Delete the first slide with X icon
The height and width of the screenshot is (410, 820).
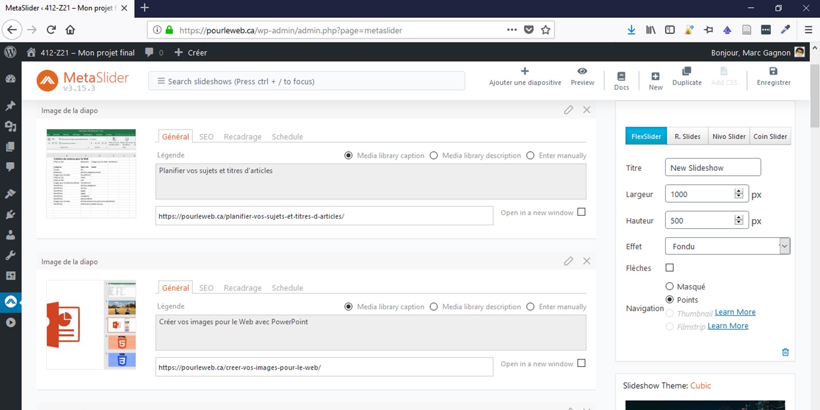coord(587,110)
